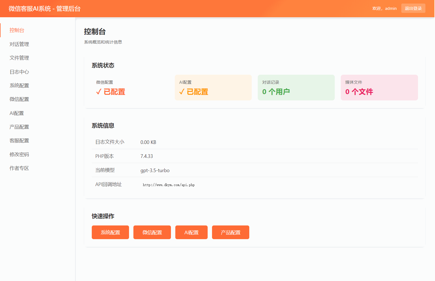Screen dimensions: 435x281
Task: Select 微信配置 in the left sidebar
Action: pyautogui.click(x=19, y=99)
